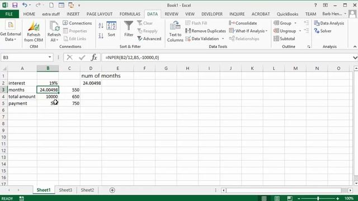The height and width of the screenshot is (201, 358).
Task: Refresh from CRM
Action: pyautogui.click(x=34, y=31)
